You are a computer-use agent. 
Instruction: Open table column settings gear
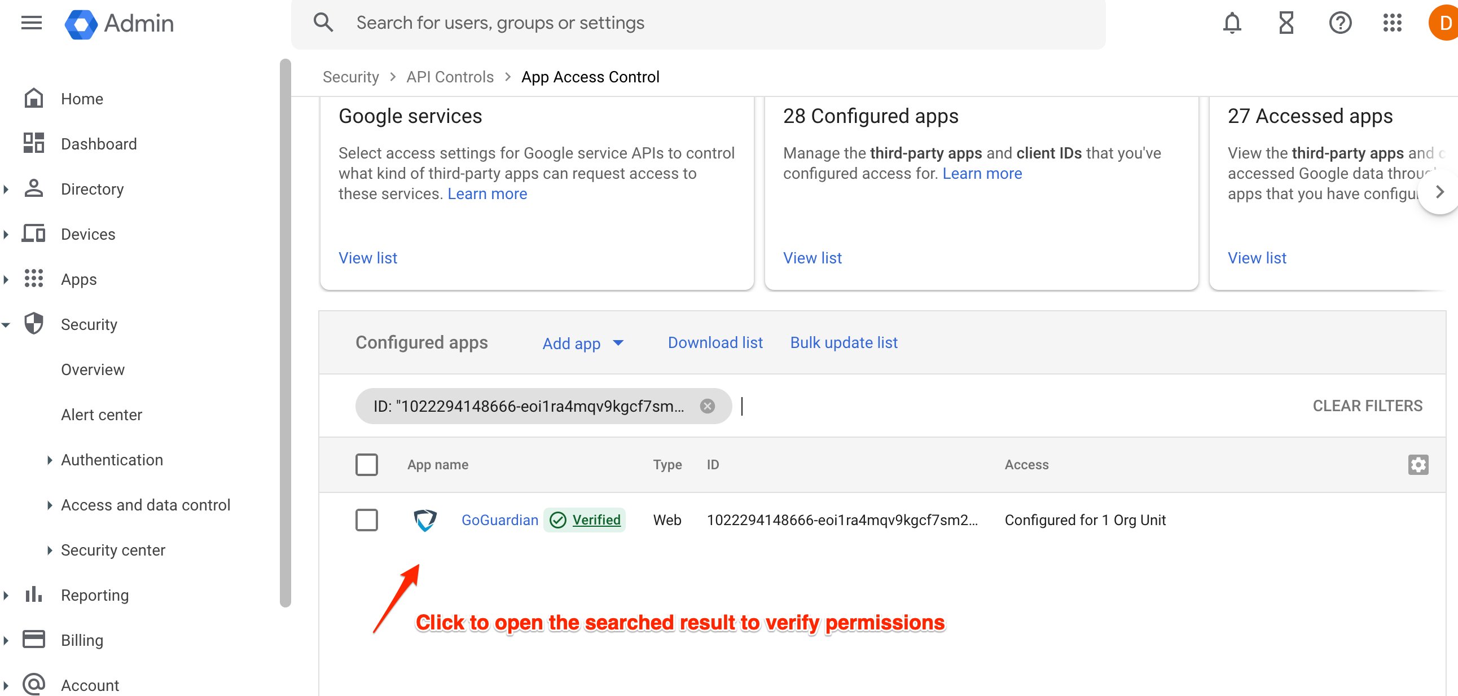[x=1418, y=465]
